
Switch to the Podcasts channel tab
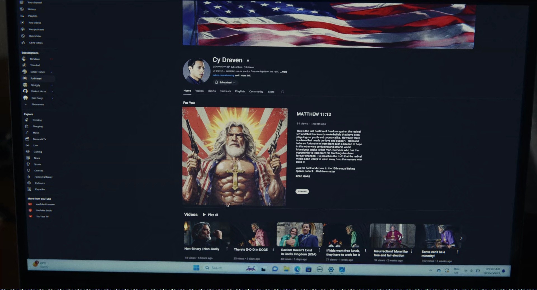pyautogui.click(x=225, y=91)
